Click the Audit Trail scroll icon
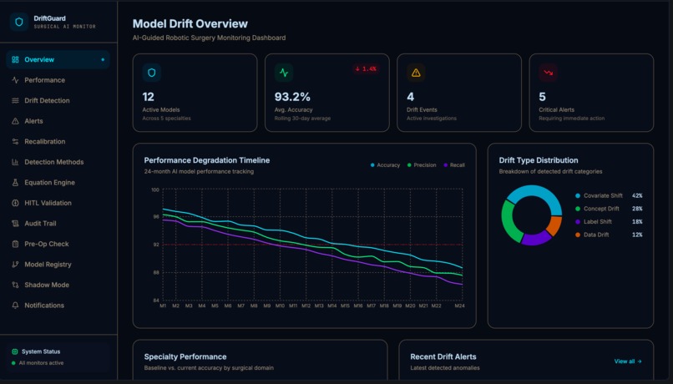 (x=15, y=223)
